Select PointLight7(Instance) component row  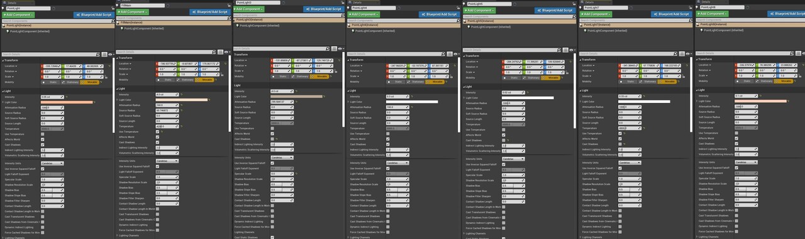(636, 24)
